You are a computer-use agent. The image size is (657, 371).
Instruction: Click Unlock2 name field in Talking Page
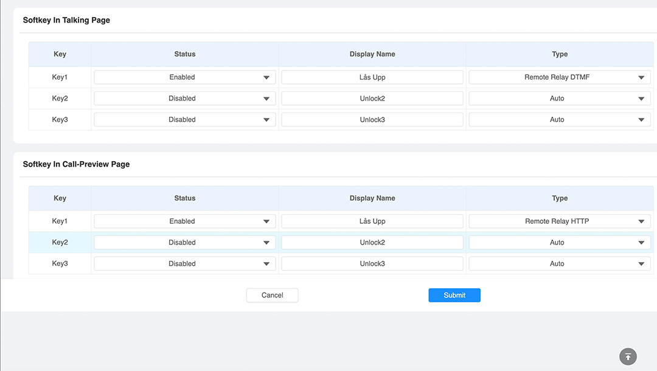372,99
